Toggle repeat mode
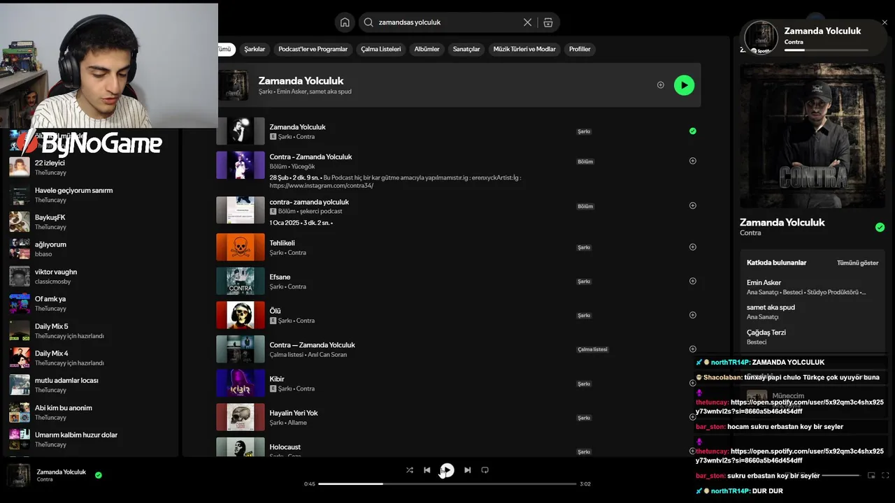The width and height of the screenshot is (895, 503). 485,470
